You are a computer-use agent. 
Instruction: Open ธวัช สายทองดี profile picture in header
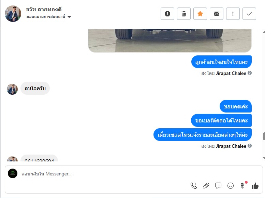click(13, 14)
